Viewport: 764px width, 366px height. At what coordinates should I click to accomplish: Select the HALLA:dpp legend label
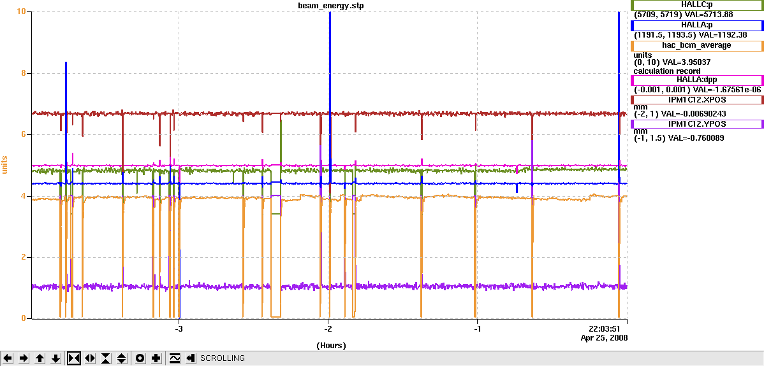click(x=697, y=80)
